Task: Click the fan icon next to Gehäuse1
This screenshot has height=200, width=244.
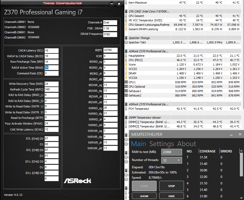Action: point(126,91)
